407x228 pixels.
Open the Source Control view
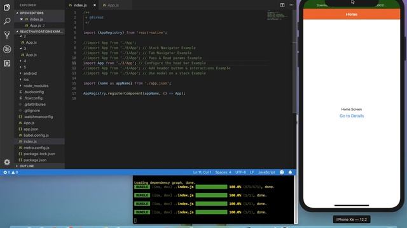(7, 35)
